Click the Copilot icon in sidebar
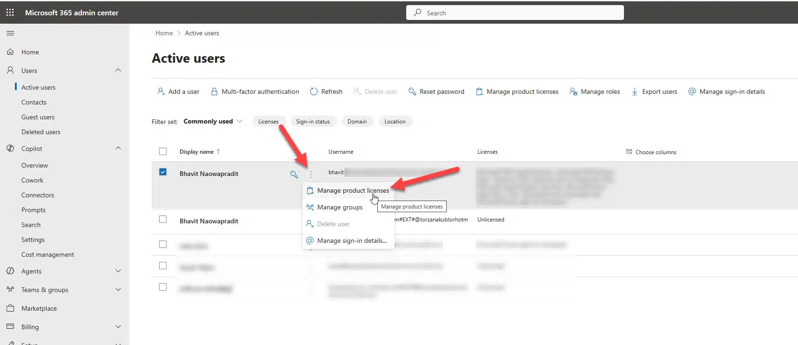This screenshot has height=345, width=798. (10, 148)
